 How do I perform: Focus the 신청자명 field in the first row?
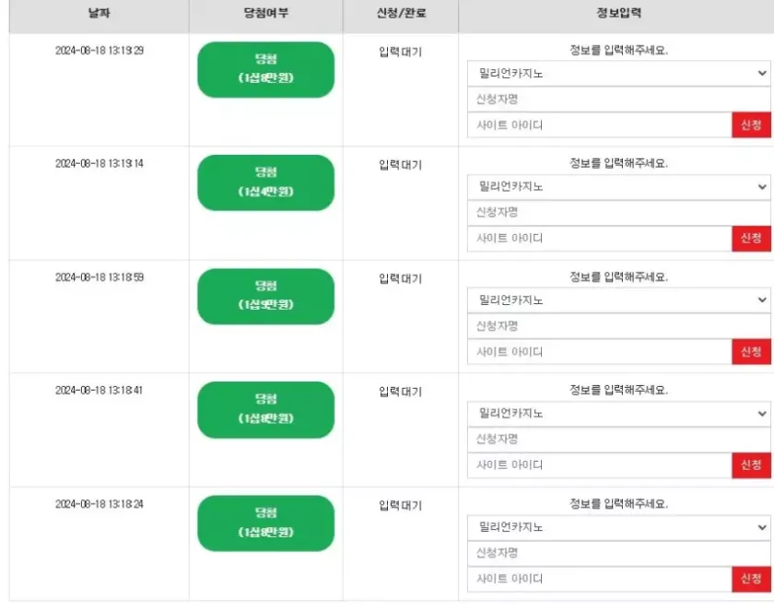(x=618, y=99)
